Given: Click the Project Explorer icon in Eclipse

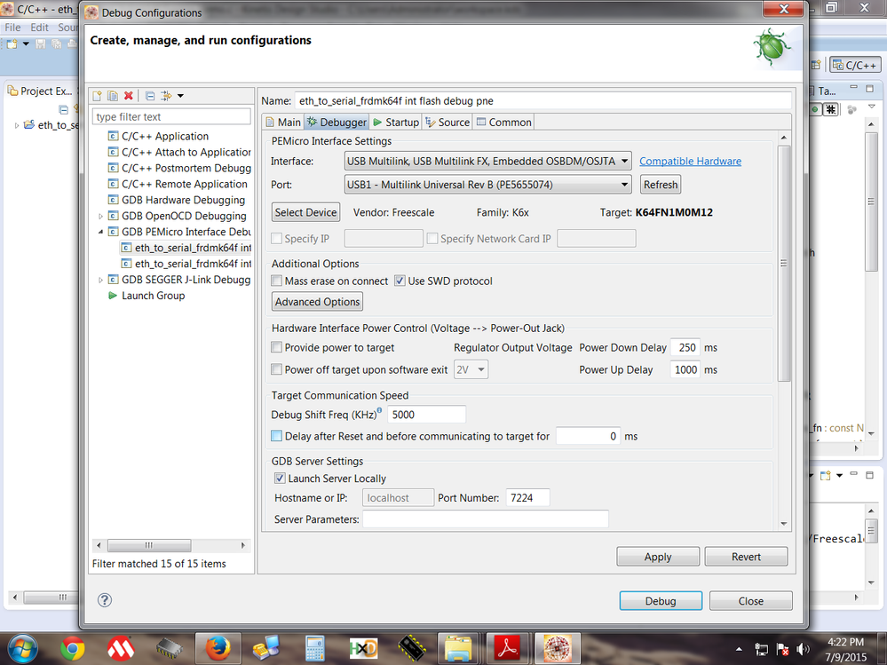Looking at the screenshot, I should (12, 91).
